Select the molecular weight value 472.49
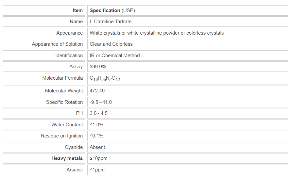 click(x=97, y=91)
